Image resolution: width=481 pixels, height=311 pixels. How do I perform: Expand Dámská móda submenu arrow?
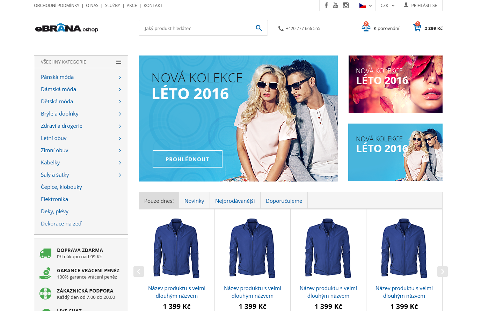120,89
